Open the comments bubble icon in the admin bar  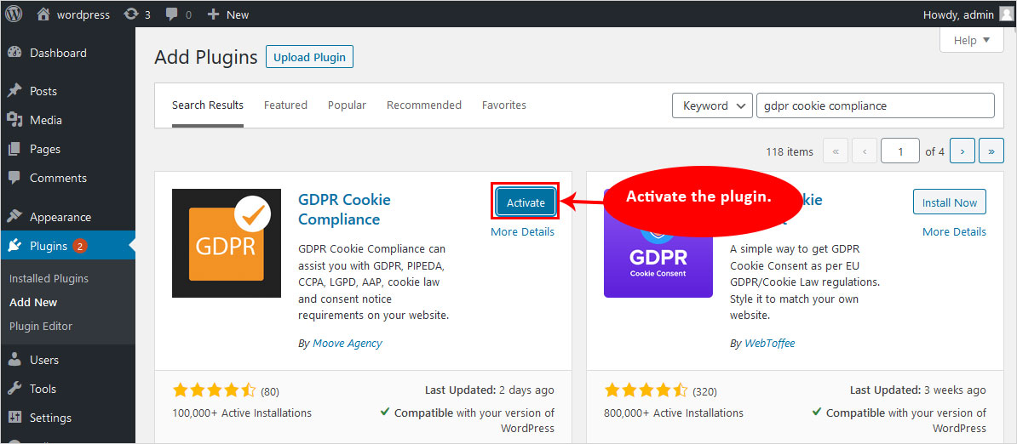[178, 14]
